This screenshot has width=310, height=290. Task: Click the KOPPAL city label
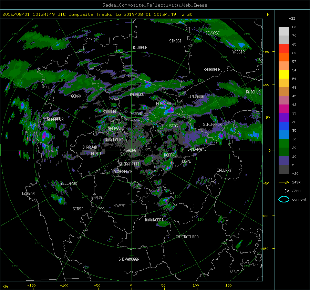(x=170, y=155)
